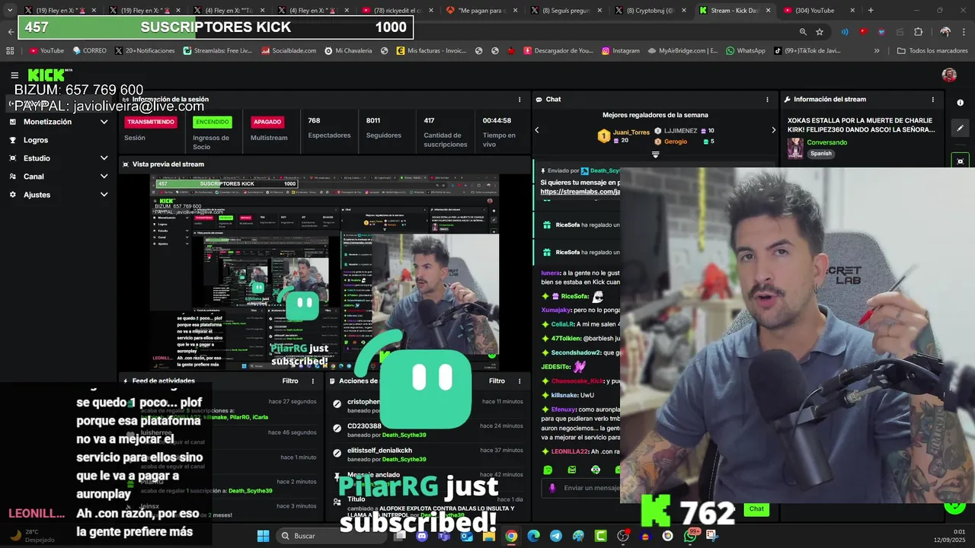The image size is (975, 548).
Task: Open the Socialblade.com bookmark
Action: click(x=289, y=51)
